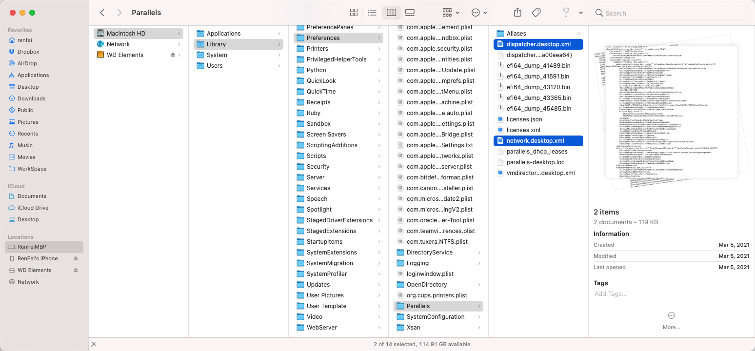Select the Users folder
Viewport: 755px width, 351px height.
coord(238,65)
